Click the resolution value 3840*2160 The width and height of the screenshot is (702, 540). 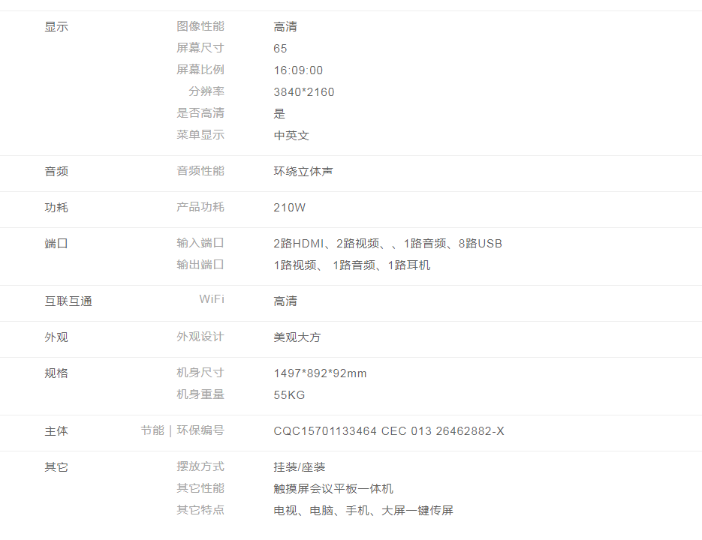(304, 92)
